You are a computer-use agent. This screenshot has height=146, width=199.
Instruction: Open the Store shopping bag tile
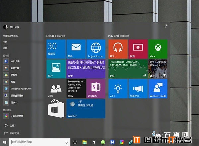pyautogui.click(x=56, y=109)
